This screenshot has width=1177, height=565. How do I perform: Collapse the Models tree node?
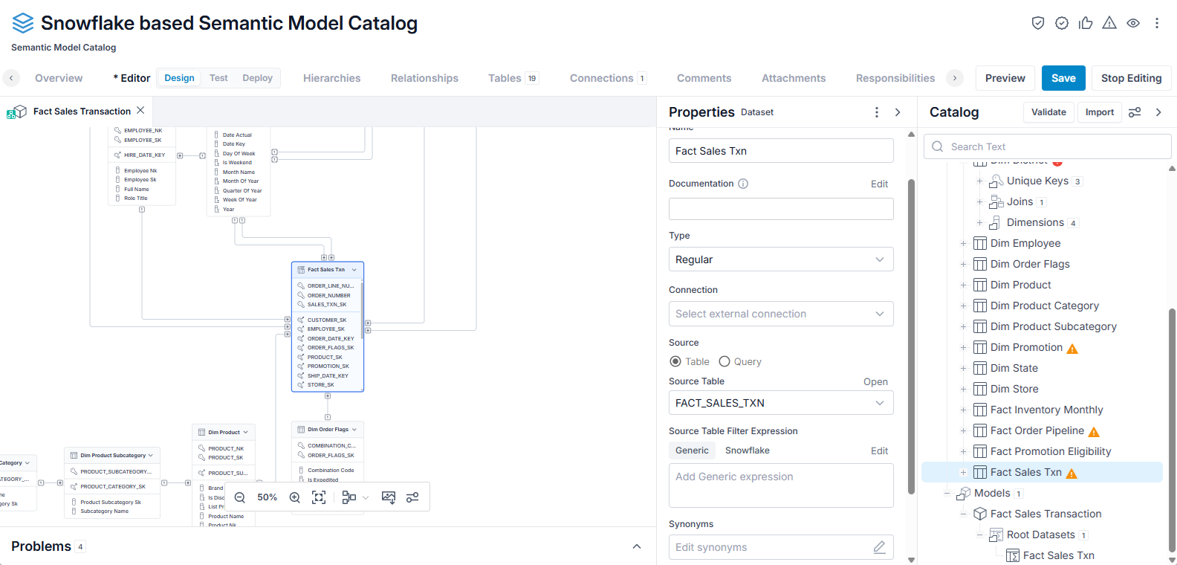947,493
